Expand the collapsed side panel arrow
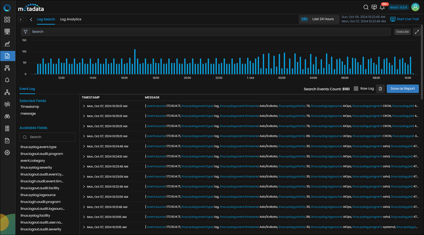This screenshot has width=424, height=235. click(x=21, y=19)
